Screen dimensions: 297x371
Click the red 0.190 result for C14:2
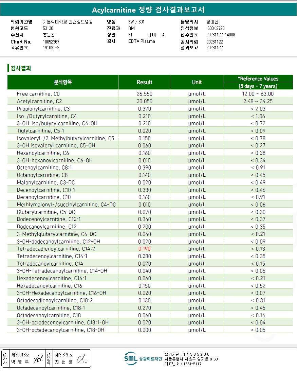click(x=145, y=249)
